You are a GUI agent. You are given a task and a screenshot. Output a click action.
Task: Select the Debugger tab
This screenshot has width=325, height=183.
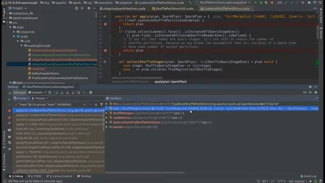pyautogui.click(x=20, y=93)
